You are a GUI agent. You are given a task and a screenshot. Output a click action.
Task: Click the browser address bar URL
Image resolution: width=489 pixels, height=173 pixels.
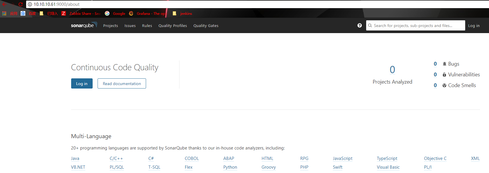click(x=57, y=4)
